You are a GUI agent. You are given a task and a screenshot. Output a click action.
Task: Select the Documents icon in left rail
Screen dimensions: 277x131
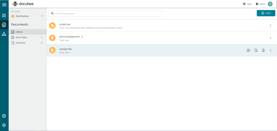tap(4, 25)
